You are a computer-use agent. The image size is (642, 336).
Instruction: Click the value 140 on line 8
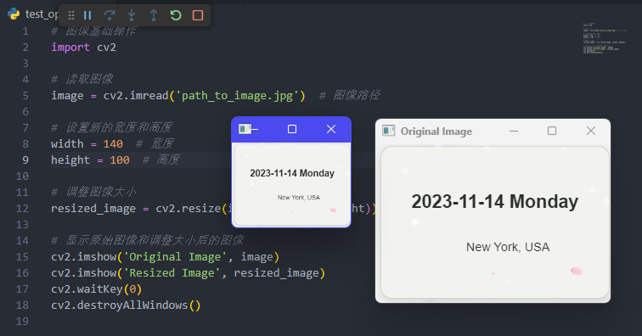113,144
